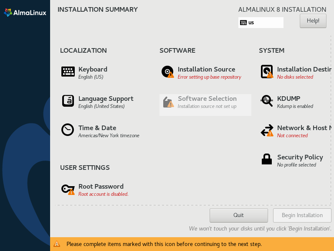Select the Time & Date label text
334x251 pixels.
97,128
